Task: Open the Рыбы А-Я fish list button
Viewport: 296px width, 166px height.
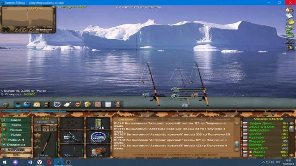Action: pos(16,140)
